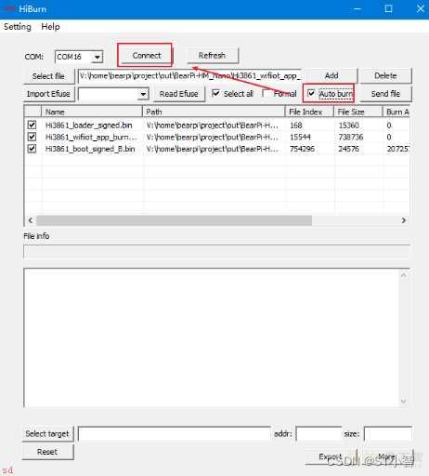Image resolution: width=429 pixels, height=476 pixels.
Task: Toggle the Select all checkbox
Action: [215, 93]
